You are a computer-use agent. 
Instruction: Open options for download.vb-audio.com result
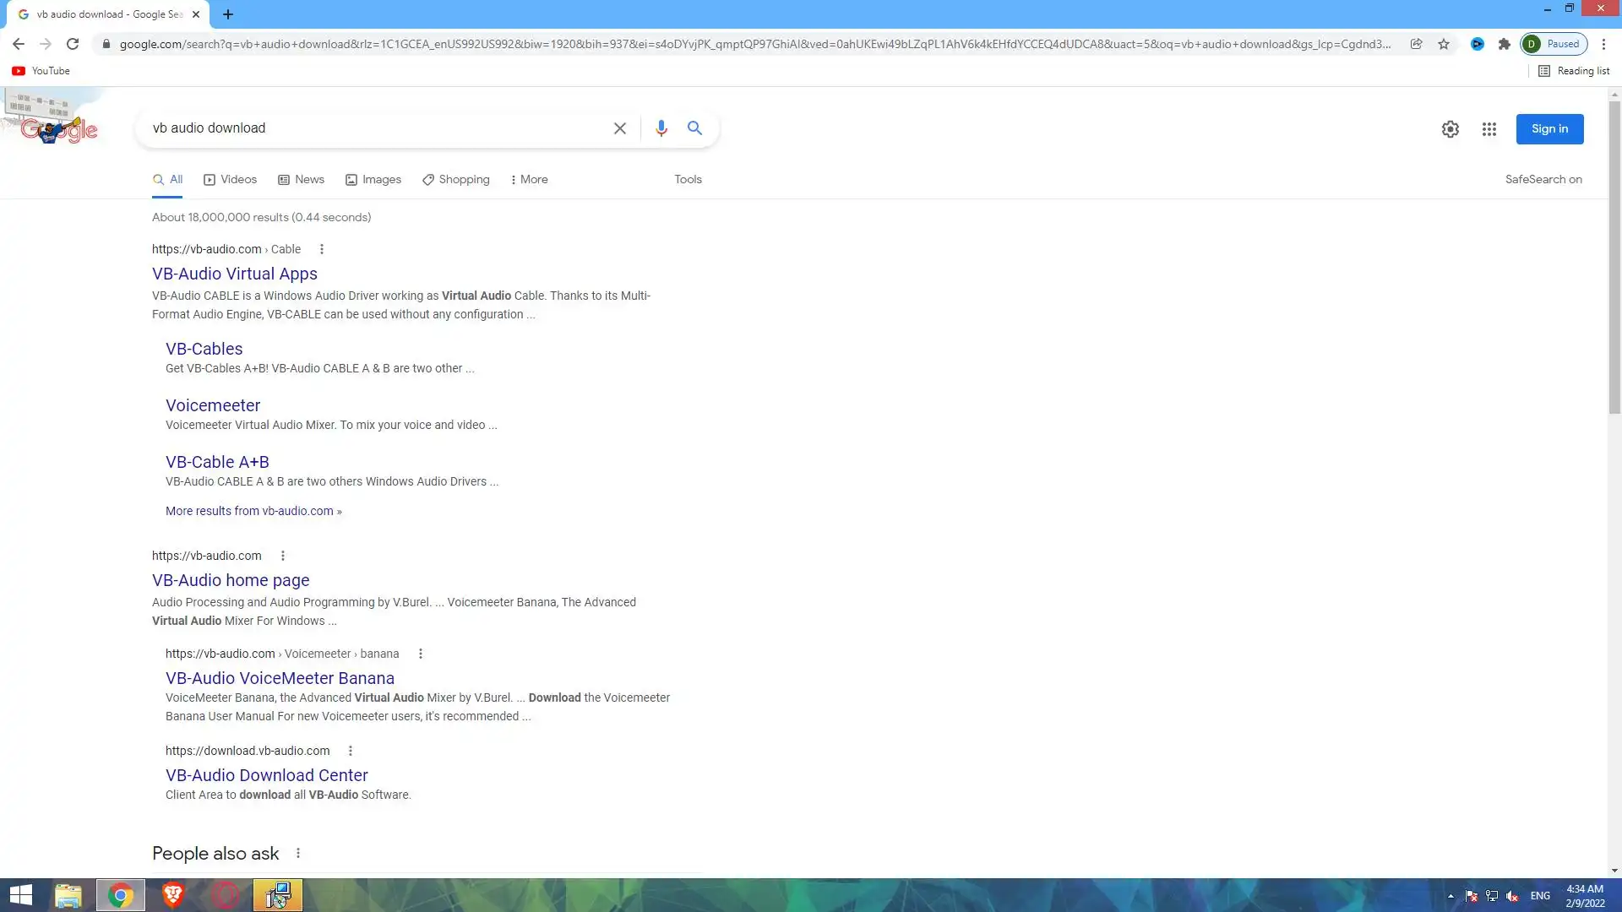point(351,751)
